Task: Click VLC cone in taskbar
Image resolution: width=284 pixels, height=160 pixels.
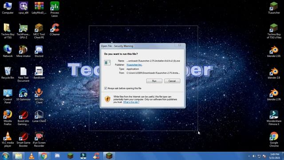Action: [32, 156]
